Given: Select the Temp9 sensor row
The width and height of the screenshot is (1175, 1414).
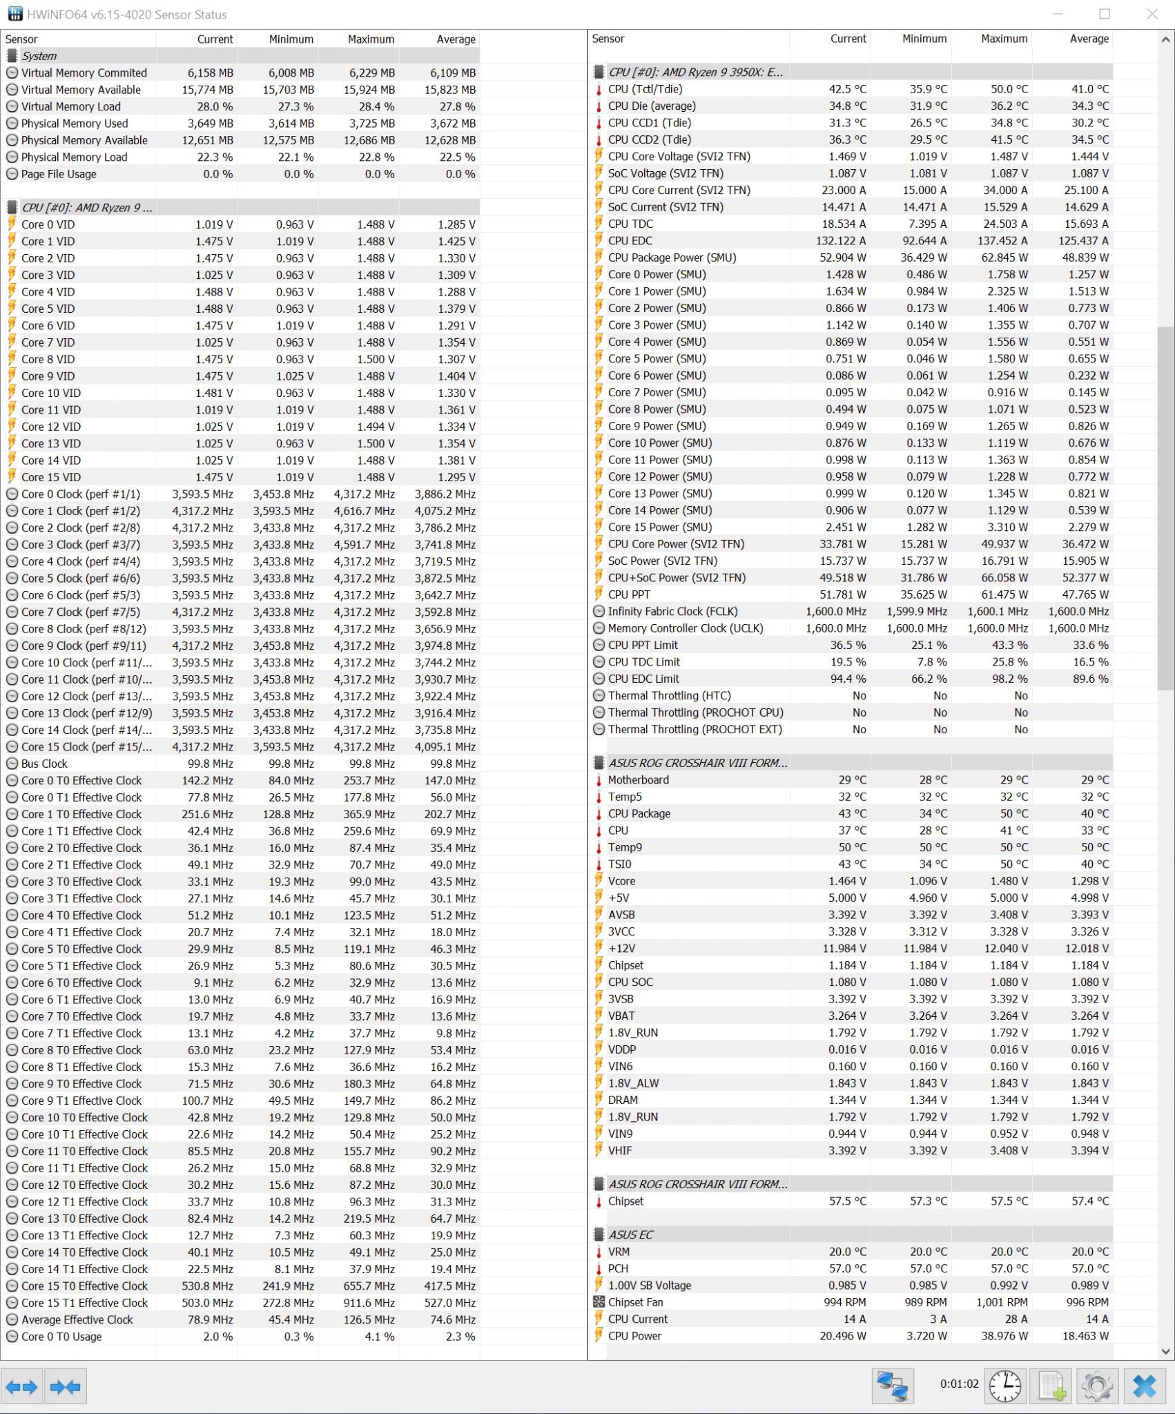Looking at the screenshot, I should point(851,847).
